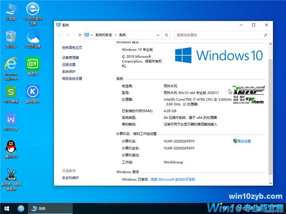Image resolution: width=286 pixels, height=214 pixels.
Task: Click the System window title icon
Action: click(x=59, y=25)
